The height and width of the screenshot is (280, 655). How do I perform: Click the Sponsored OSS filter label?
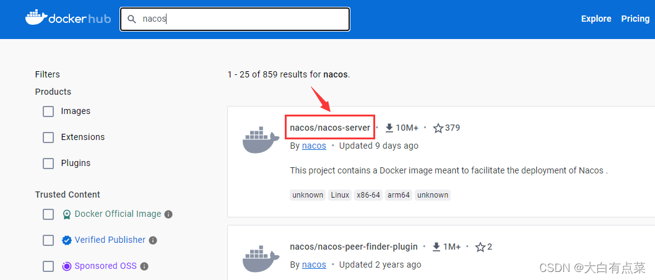click(106, 266)
